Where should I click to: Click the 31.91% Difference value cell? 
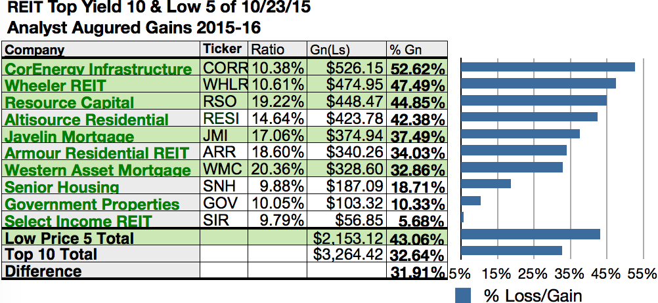pos(417,271)
